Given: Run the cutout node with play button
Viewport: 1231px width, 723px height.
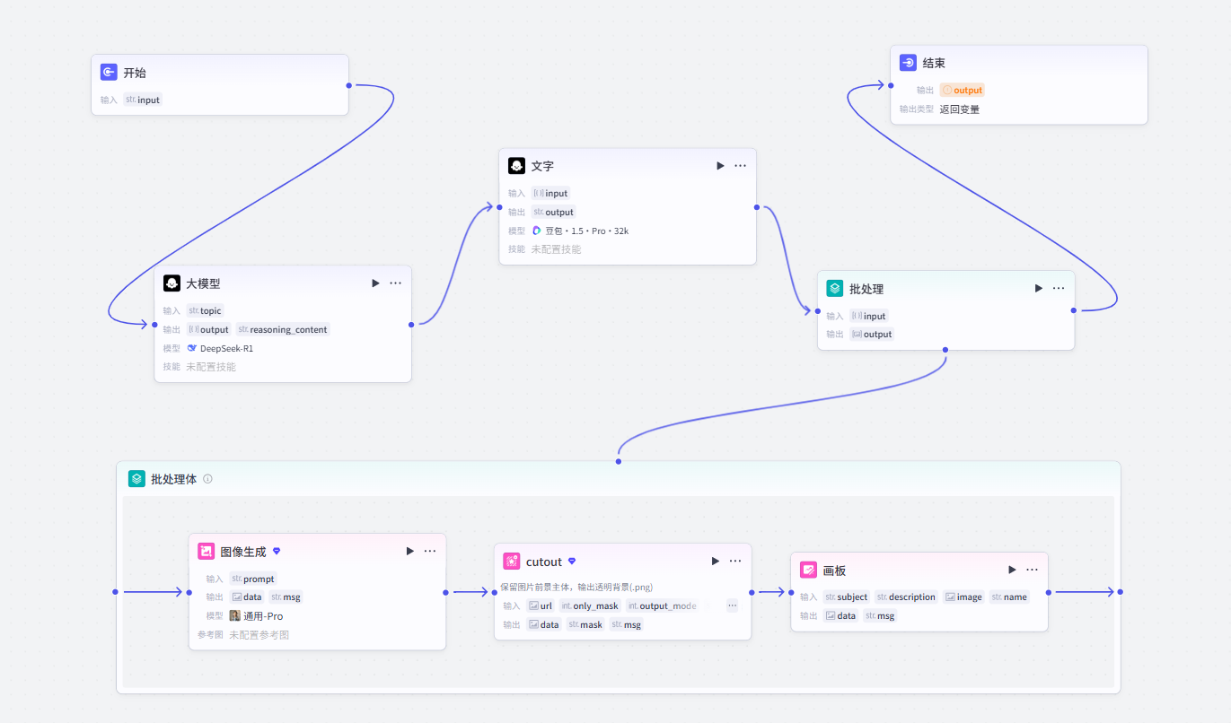Looking at the screenshot, I should point(716,562).
